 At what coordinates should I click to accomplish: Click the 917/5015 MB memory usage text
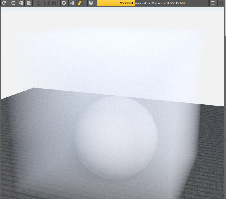[x=175, y=3]
